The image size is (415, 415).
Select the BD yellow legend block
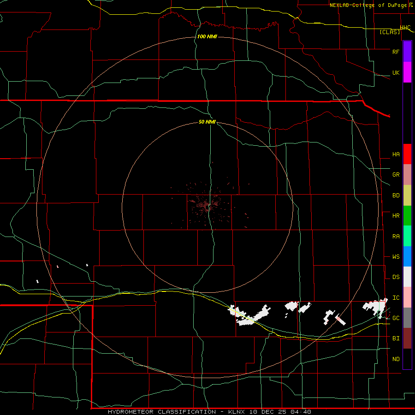click(x=407, y=196)
